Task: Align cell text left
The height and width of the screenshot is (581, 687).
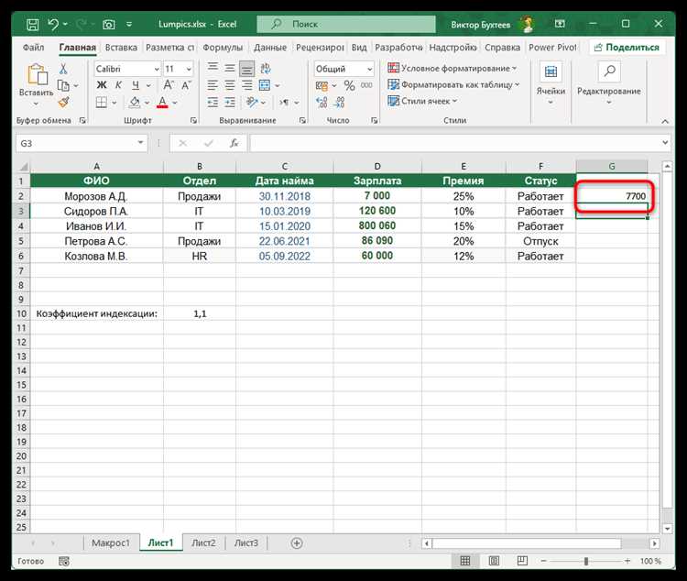Action: 213,85
